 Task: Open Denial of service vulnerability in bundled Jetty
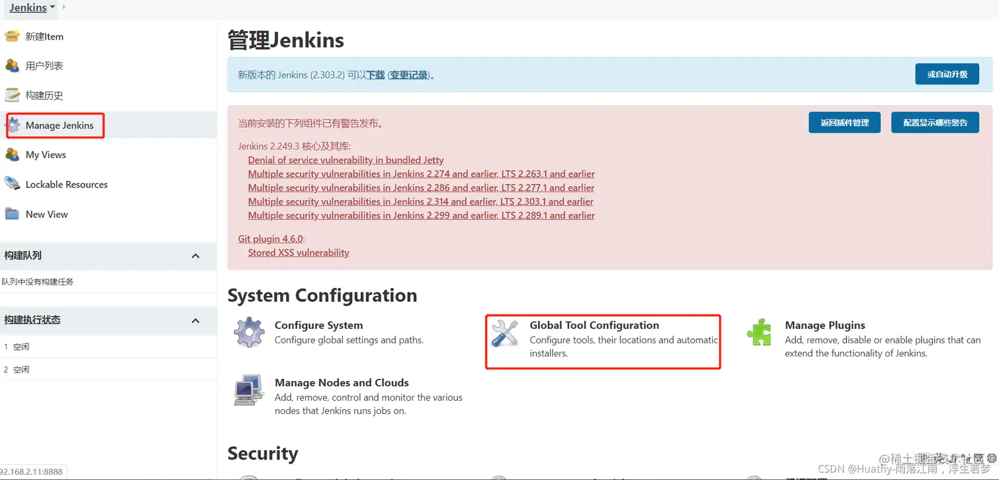click(346, 160)
